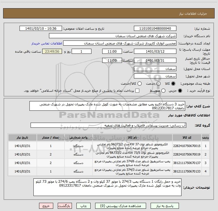Select the خدمت radio button

tap(158, 84)
